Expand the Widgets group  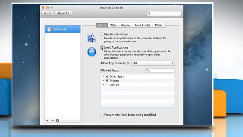[103, 80]
